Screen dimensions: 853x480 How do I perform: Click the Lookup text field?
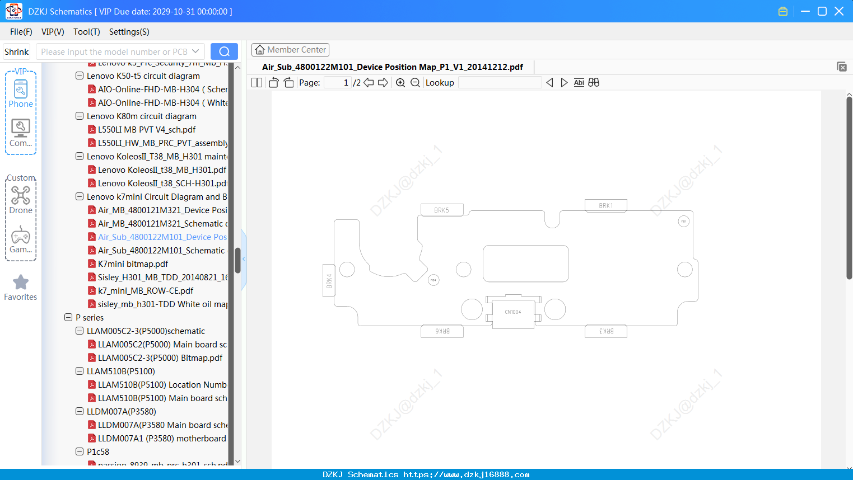click(x=500, y=82)
